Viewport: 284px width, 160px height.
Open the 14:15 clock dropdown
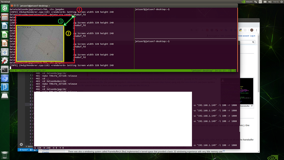coord(276,2)
